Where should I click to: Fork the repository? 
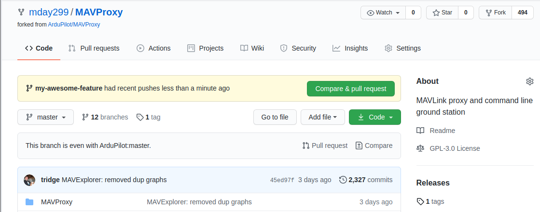(x=495, y=13)
